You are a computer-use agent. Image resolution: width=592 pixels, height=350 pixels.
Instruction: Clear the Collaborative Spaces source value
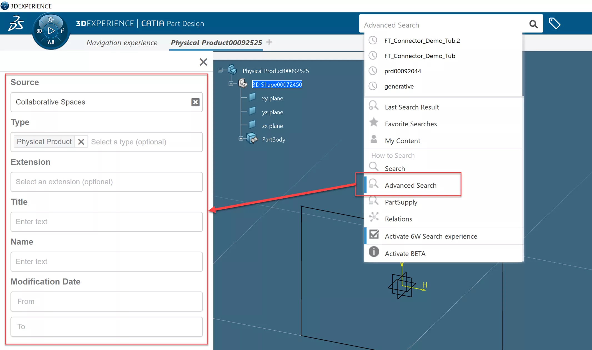point(195,102)
